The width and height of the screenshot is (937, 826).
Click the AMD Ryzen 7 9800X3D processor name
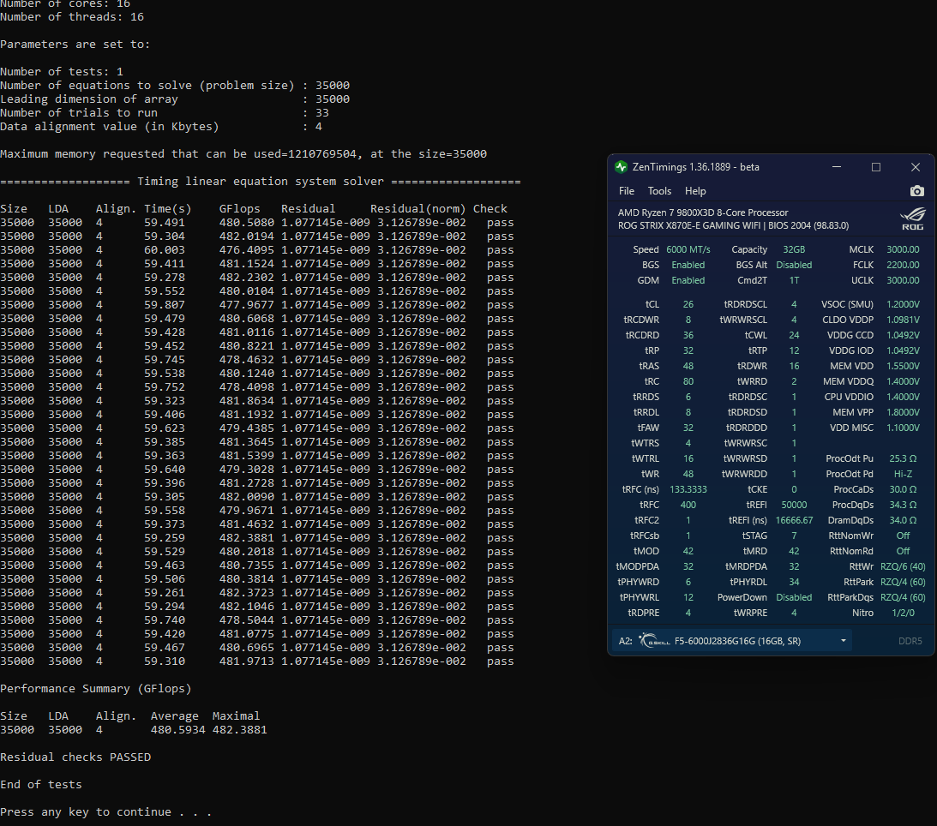703,212
